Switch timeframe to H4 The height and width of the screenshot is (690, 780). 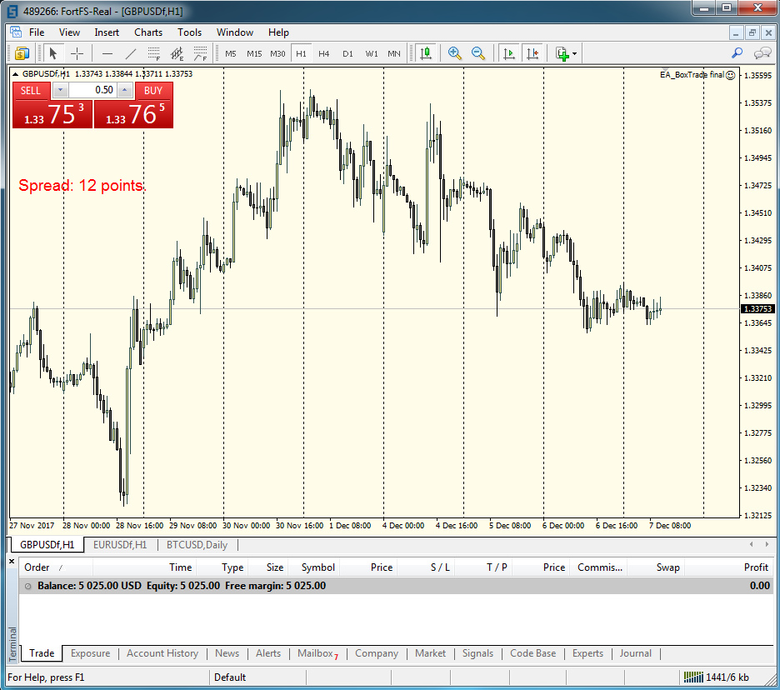pos(324,53)
